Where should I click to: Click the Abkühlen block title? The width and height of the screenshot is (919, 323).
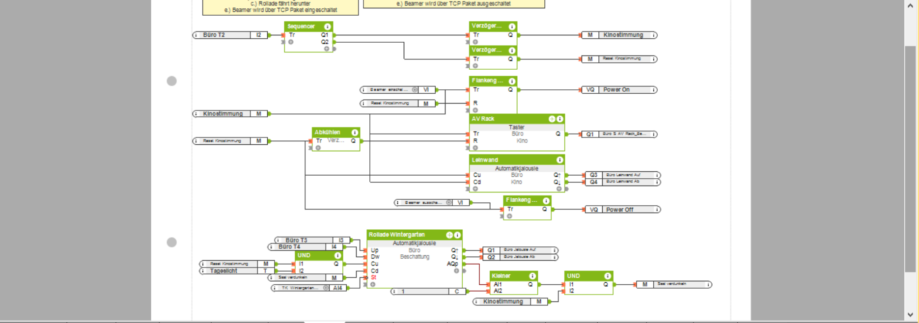point(327,133)
